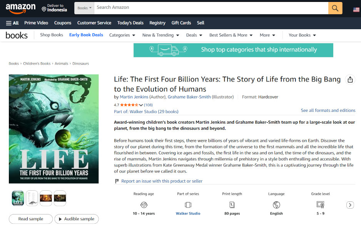Open the Today's Deals menu item
361x226 pixels.
click(x=130, y=23)
